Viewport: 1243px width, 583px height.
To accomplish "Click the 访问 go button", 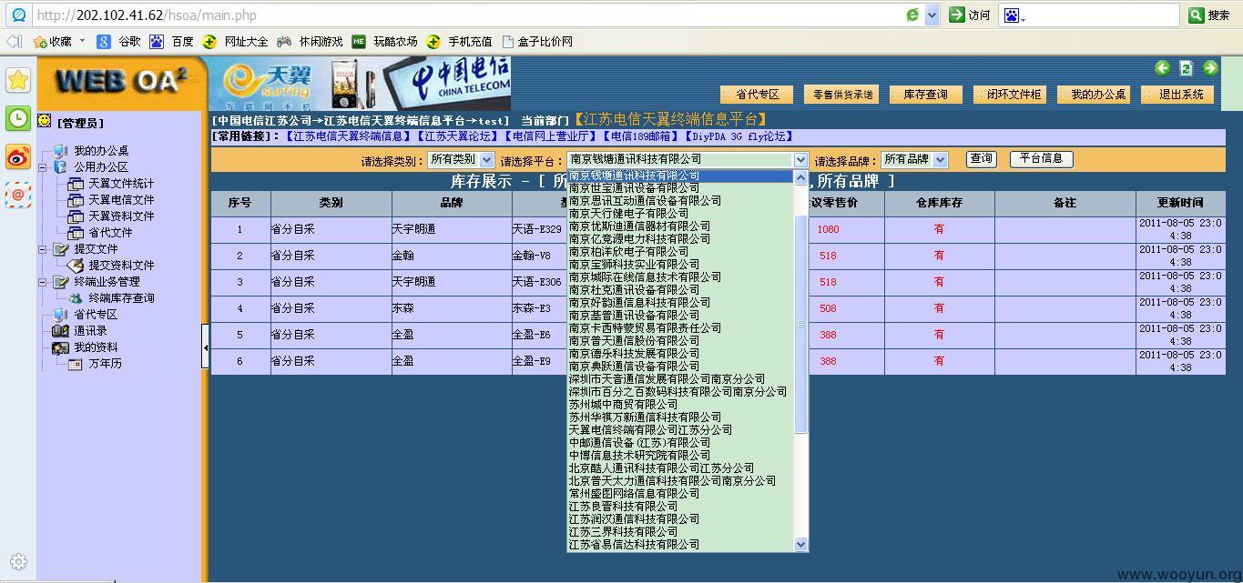I will point(969,15).
